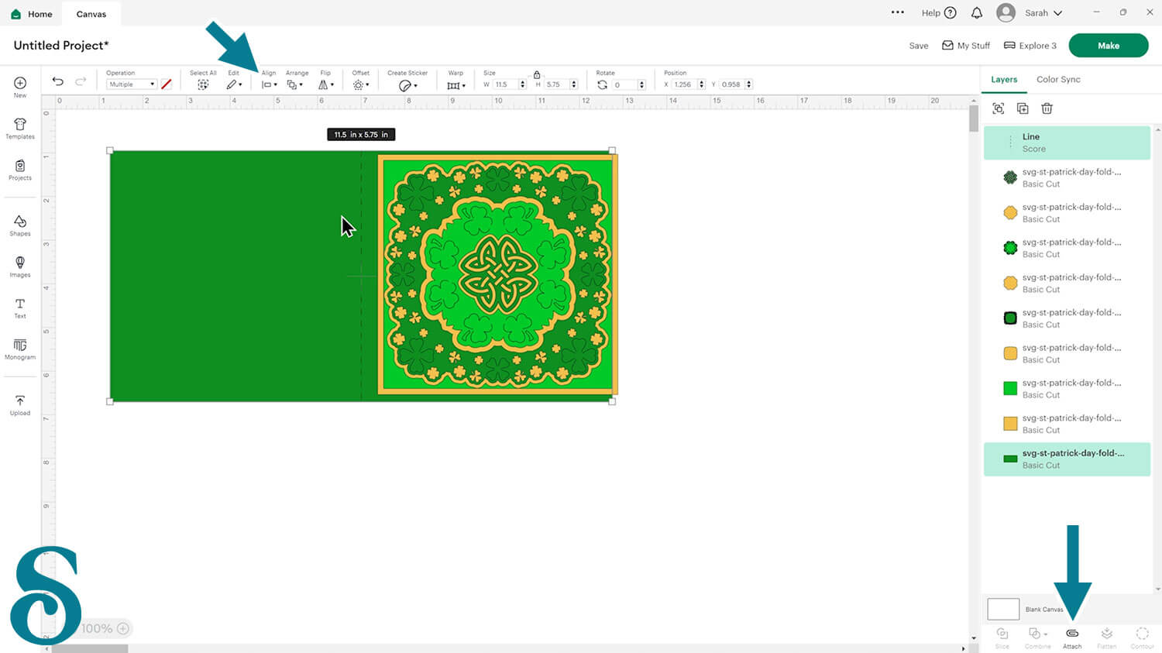Click the Flatten tool
Screen dimensions: 1162x653
pyautogui.click(x=1107, y=638)
